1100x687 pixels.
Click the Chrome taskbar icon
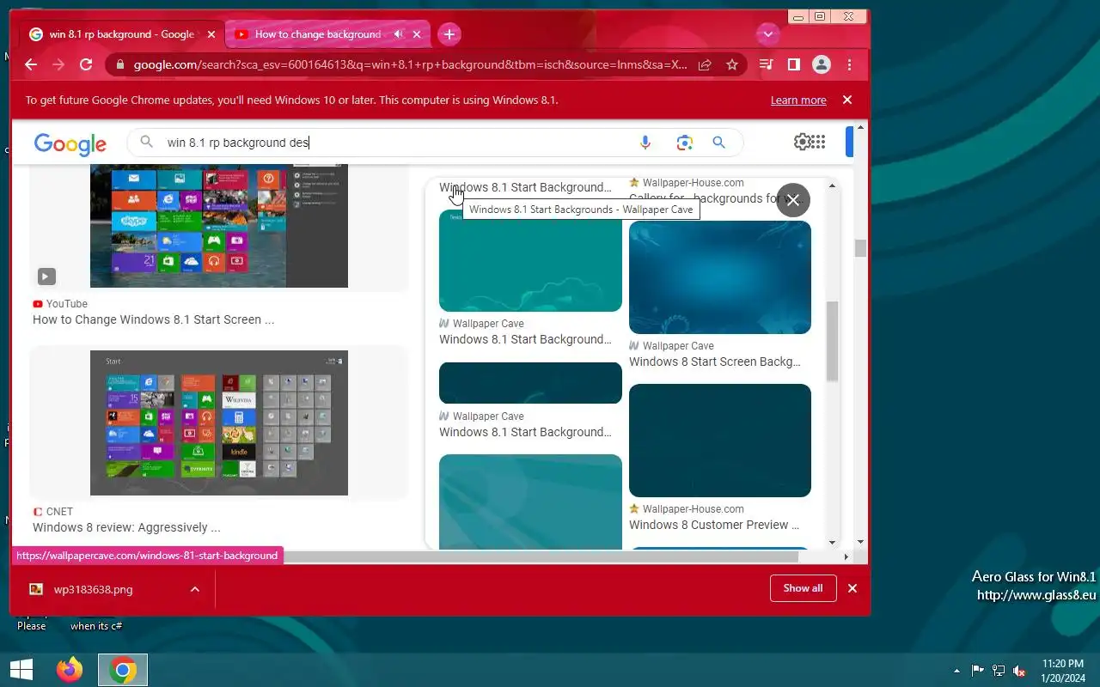123,670
